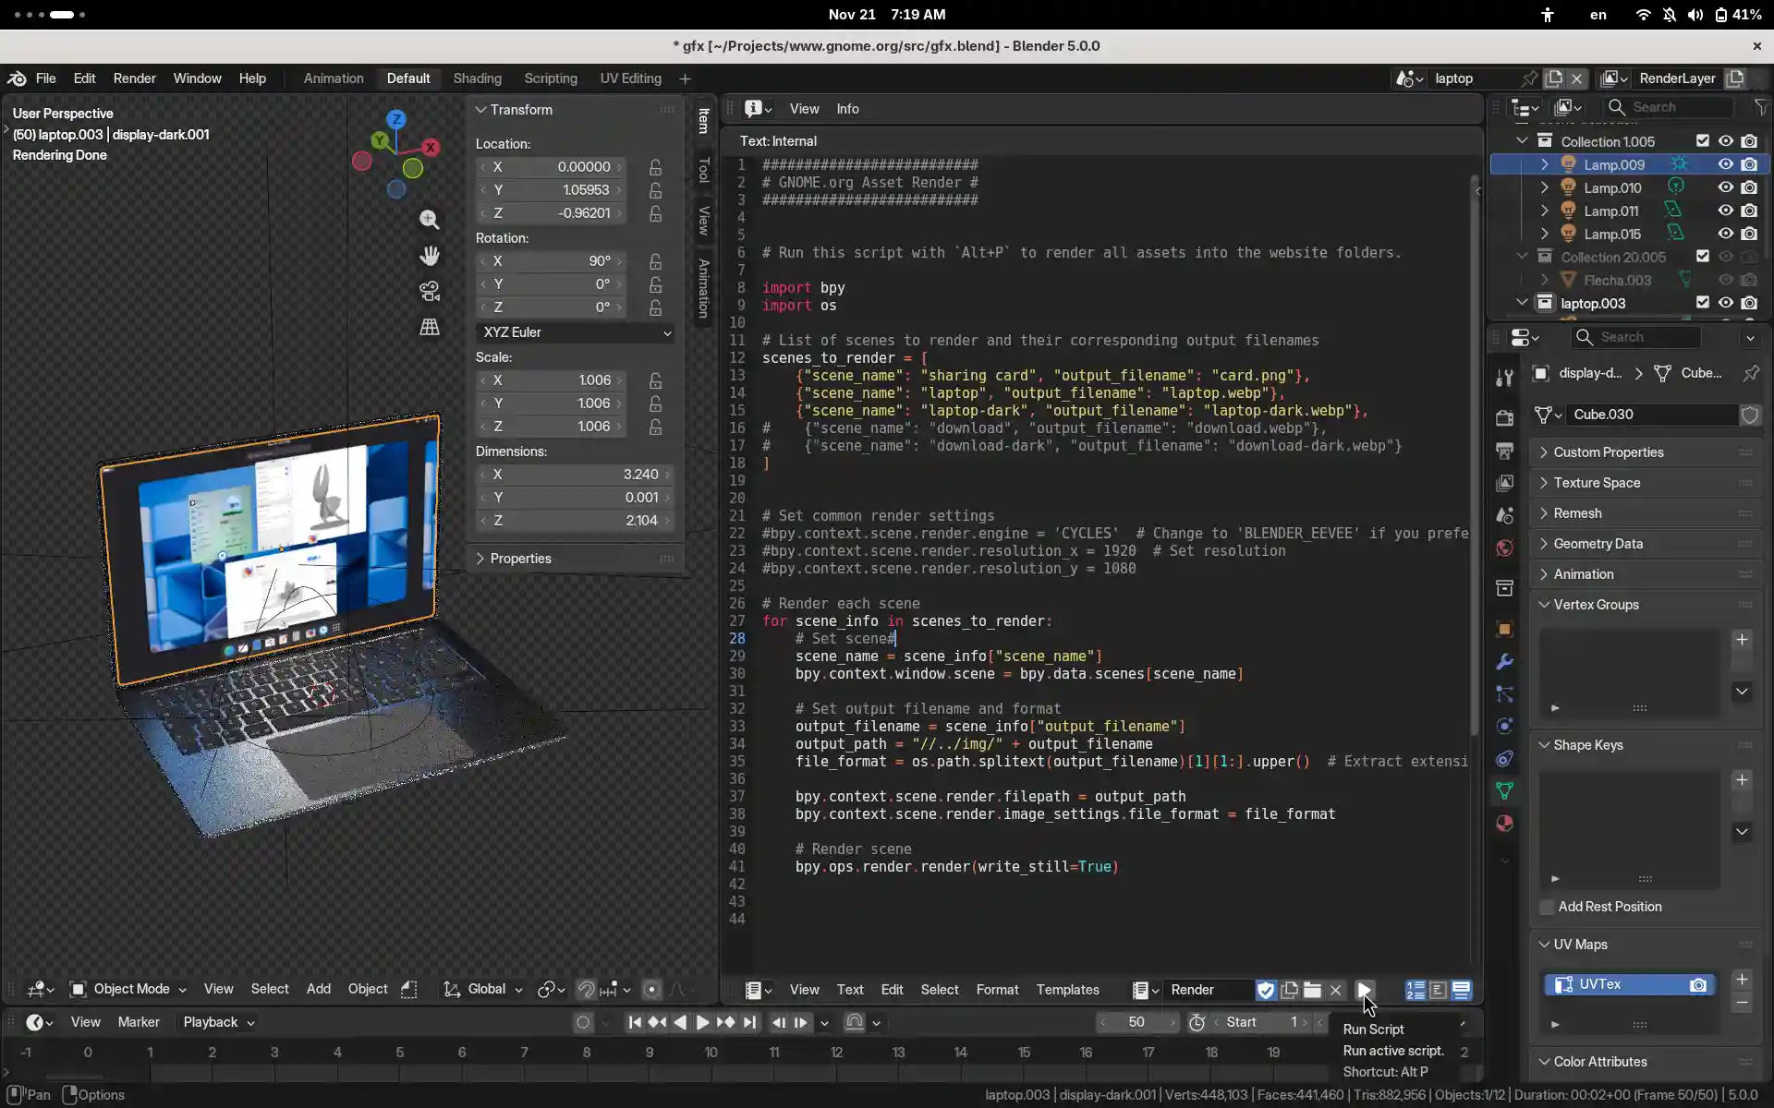This screenshot has width=1774, height=1108.
Task: Open the XYZ Euler rotation mode dropdown
Action: click(x=575, y=332)
